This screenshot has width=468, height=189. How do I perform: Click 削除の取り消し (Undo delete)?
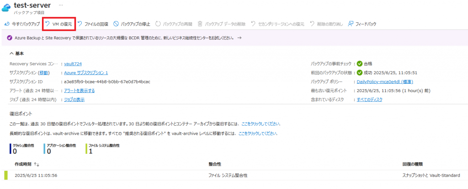point(326,24)
